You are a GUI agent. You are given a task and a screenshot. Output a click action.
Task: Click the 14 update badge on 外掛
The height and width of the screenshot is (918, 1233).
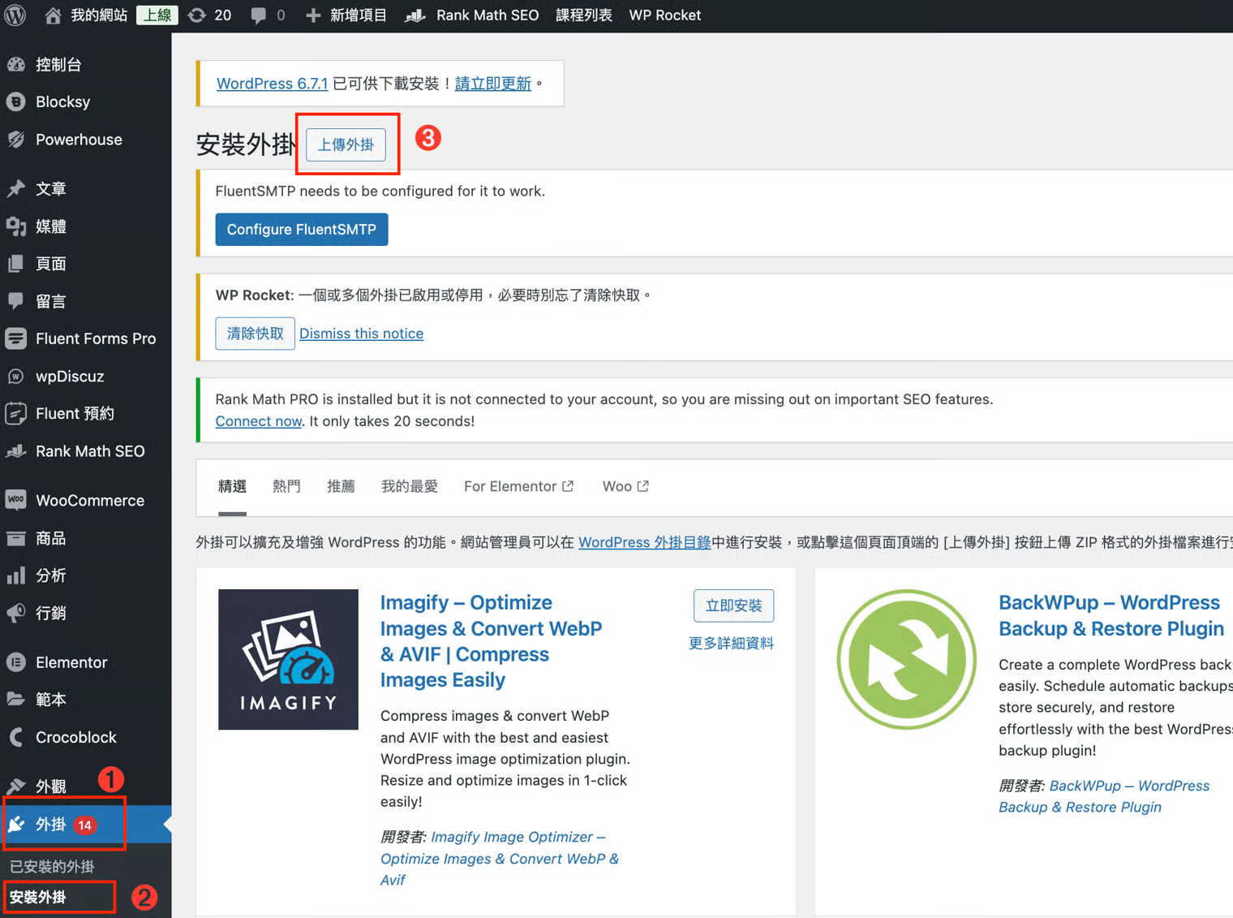point(85,825)
